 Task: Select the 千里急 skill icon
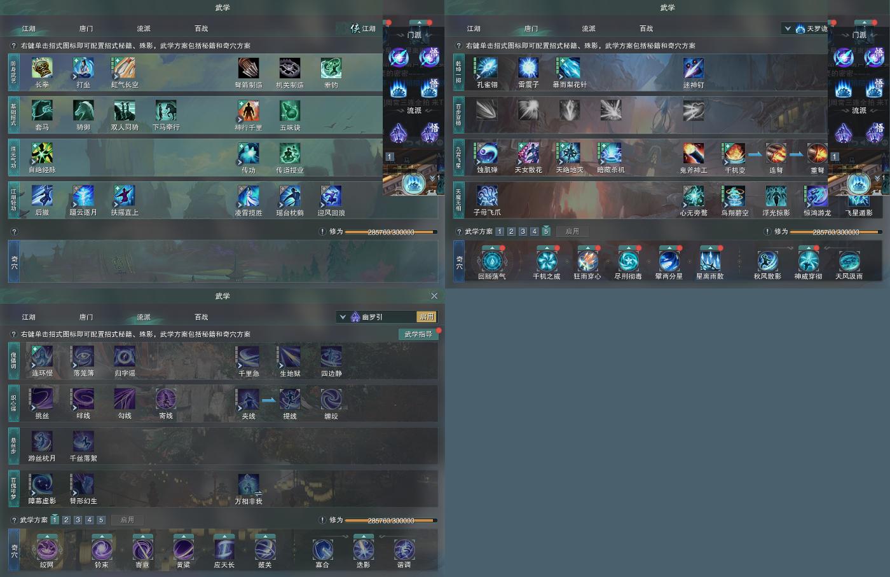tap(249, 356)
